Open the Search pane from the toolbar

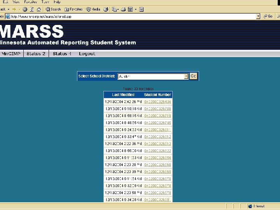53,9
